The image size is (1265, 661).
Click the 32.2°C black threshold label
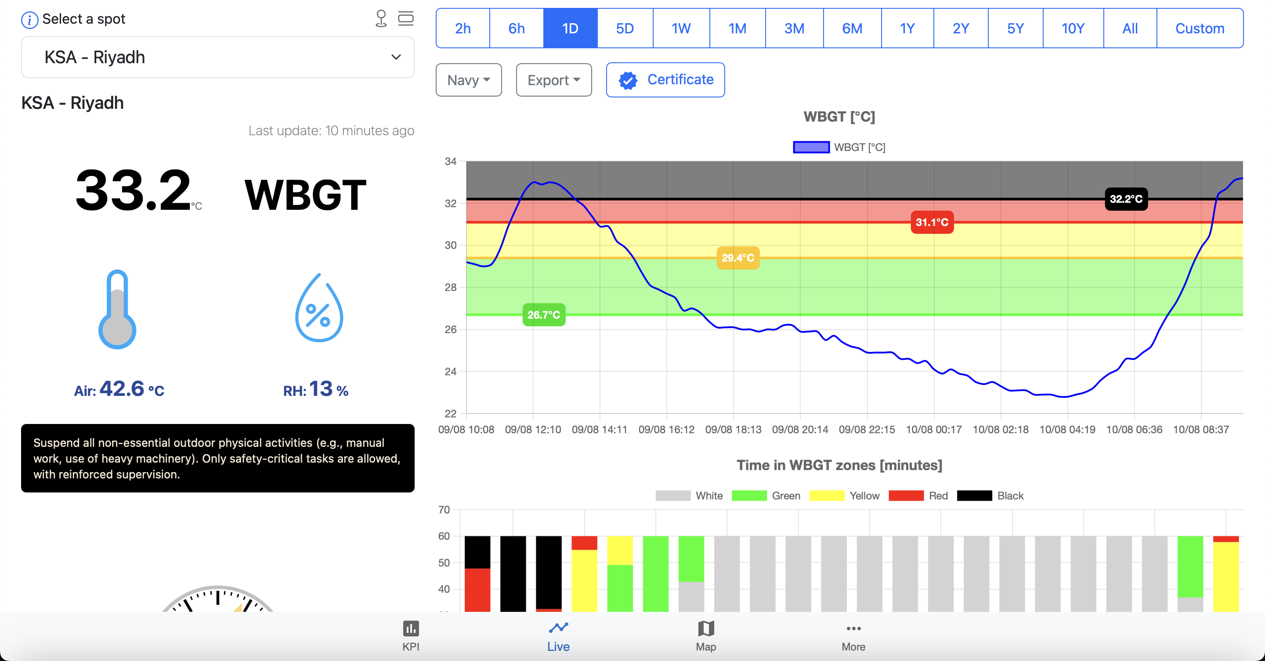(1126, 199)
